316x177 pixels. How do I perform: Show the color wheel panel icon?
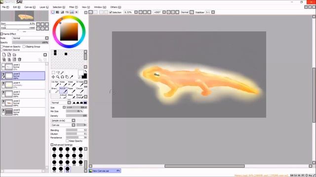pos(53,12)
